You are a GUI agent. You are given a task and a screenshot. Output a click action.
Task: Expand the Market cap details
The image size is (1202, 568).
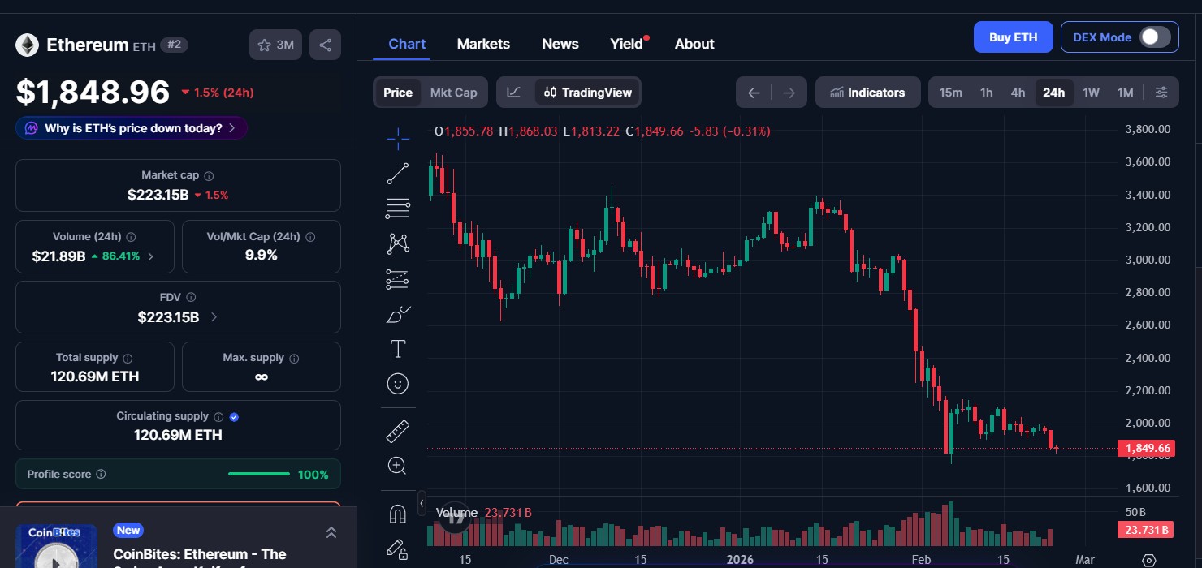pos(209,174)
